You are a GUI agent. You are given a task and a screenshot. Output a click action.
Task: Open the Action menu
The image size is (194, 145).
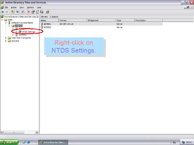[x=14, y=7]
